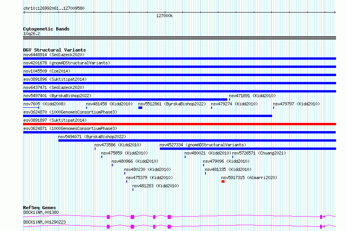Click the nsv6448914 (Sedlazeck2020) variant label
Viewport: 347px width, 231px height.
click(54, 55)
